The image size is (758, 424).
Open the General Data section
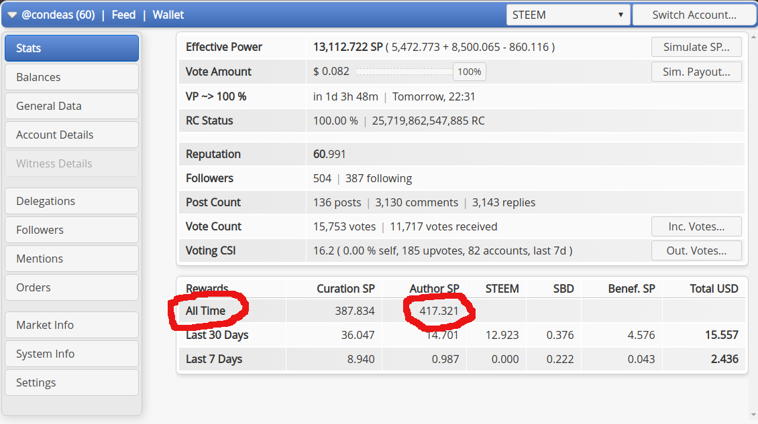click(71, 106)
